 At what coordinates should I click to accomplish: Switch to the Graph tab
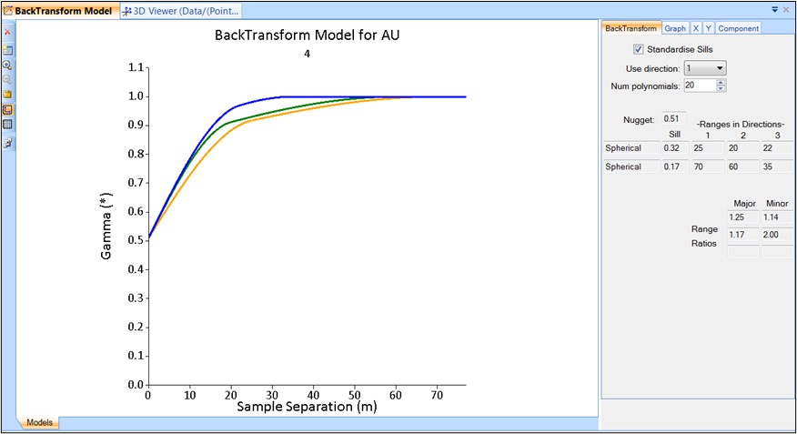(x=674, y=28)
